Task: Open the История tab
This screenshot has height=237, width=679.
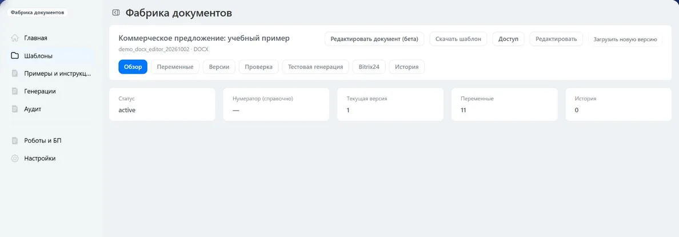Action: 406,67
